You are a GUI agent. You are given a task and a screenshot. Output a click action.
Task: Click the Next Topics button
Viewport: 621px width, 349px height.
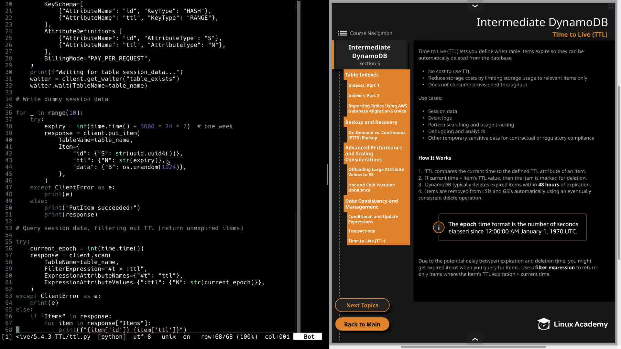[x=362, y=305]
